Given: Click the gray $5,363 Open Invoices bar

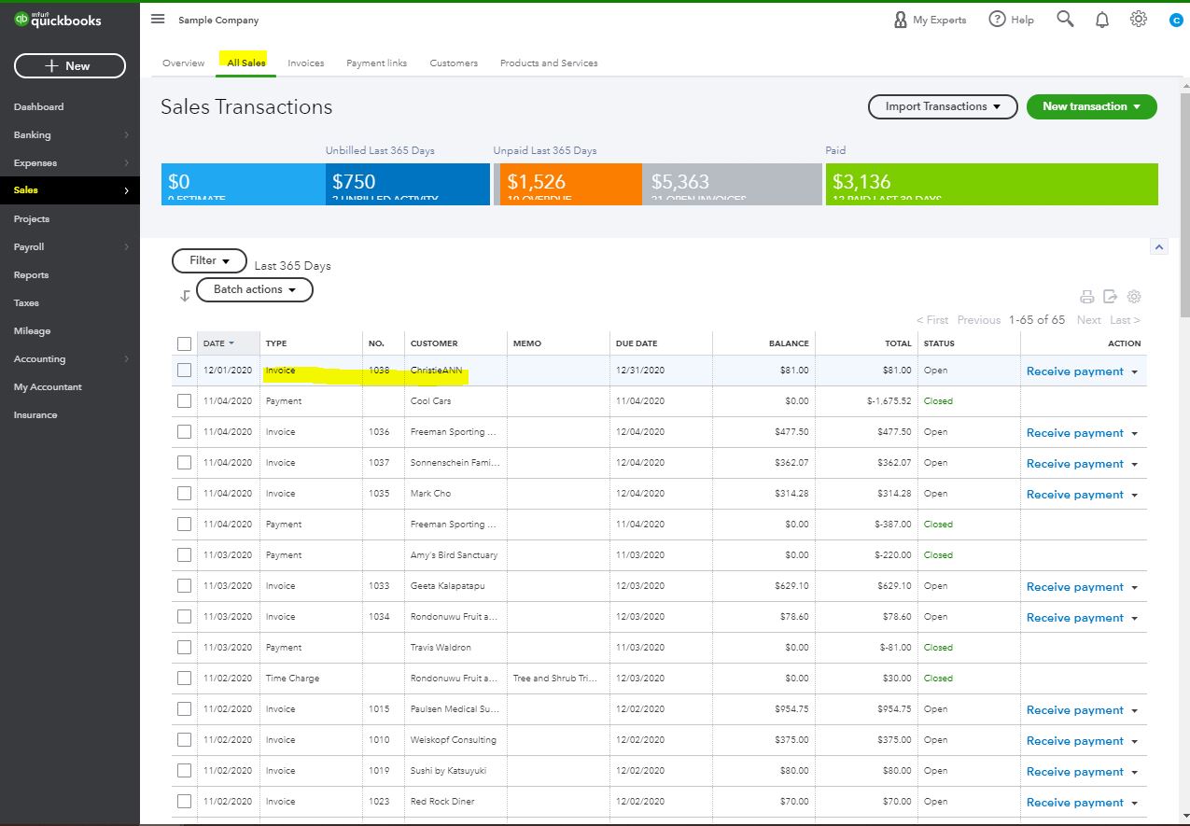Looking at the screenshot, I should pyautogui.click(x=733, y=184).
